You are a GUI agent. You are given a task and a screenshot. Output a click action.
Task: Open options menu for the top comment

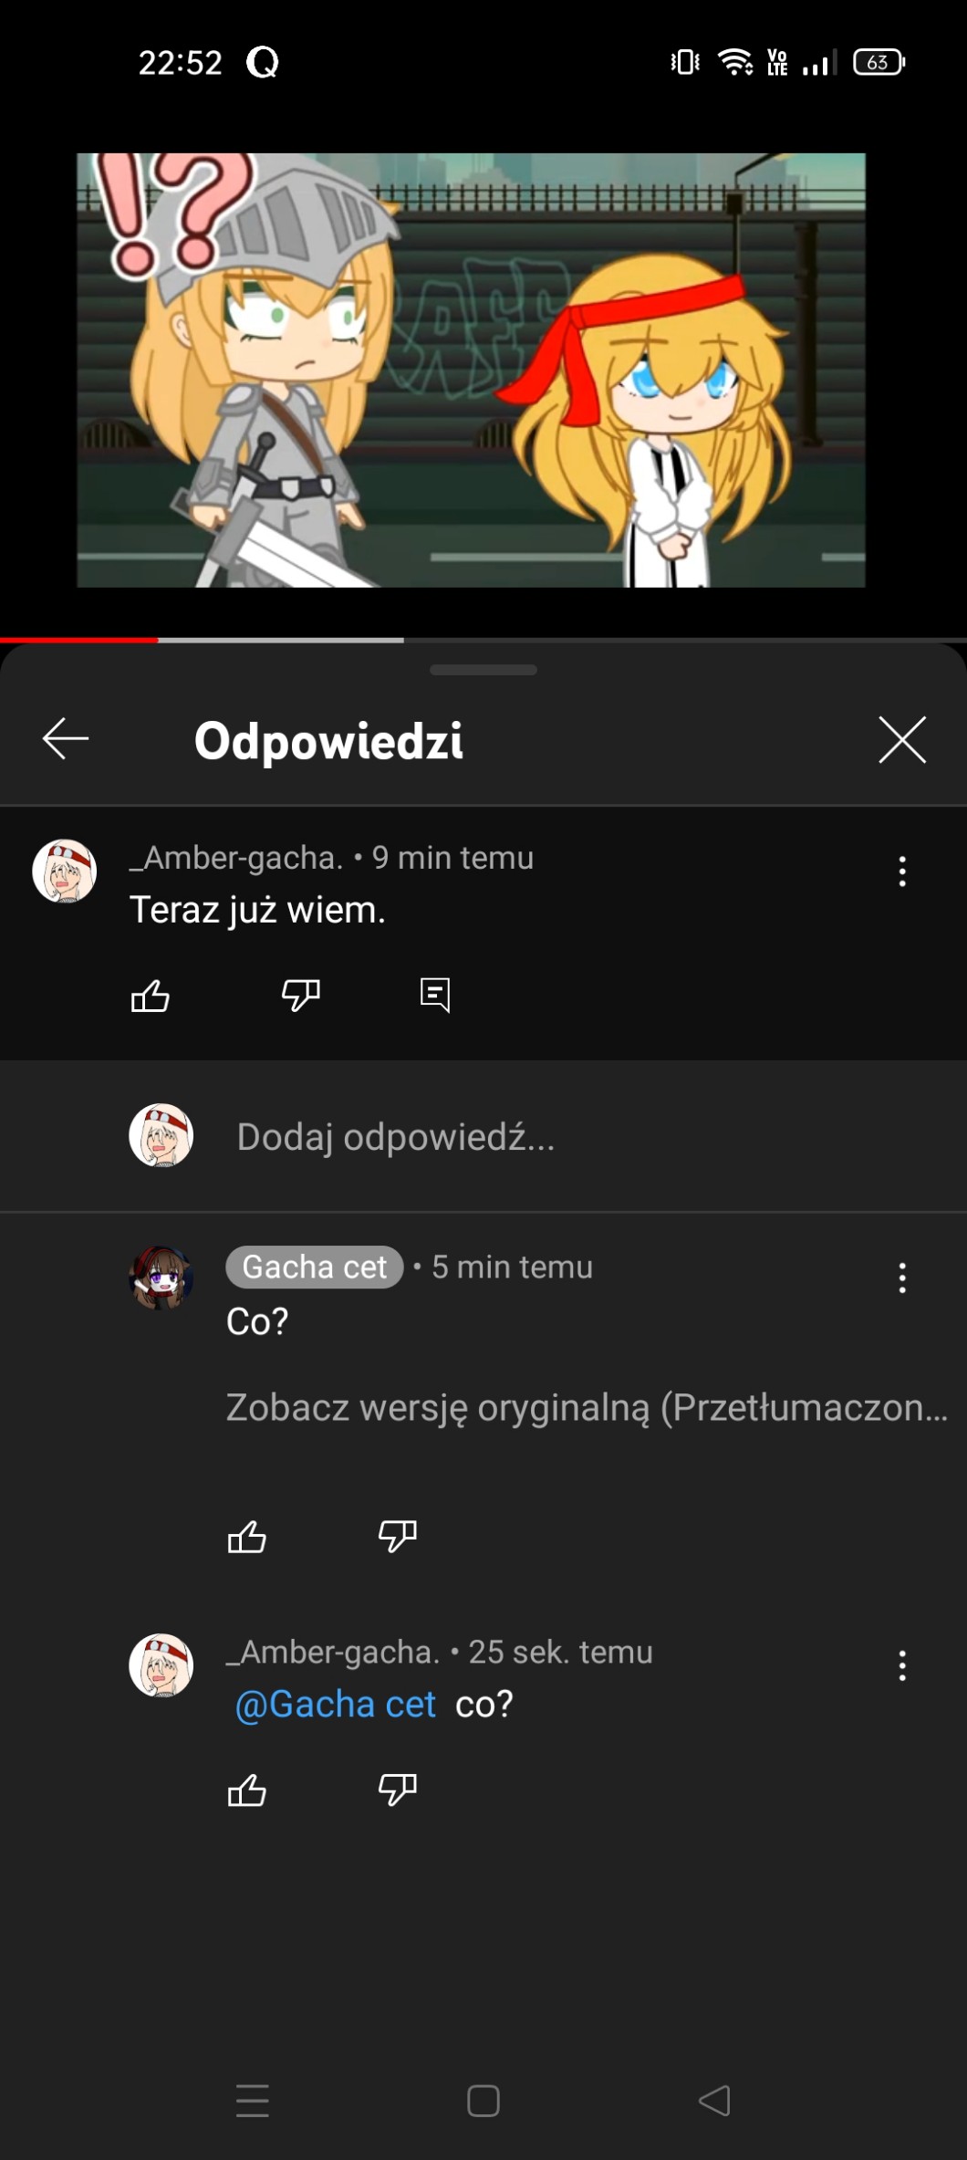[901, 871]
